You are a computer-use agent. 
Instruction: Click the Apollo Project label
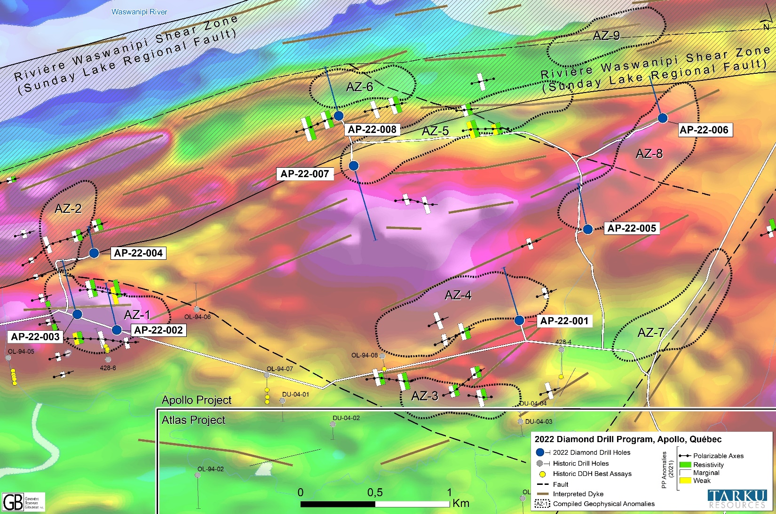coord(197,400)
